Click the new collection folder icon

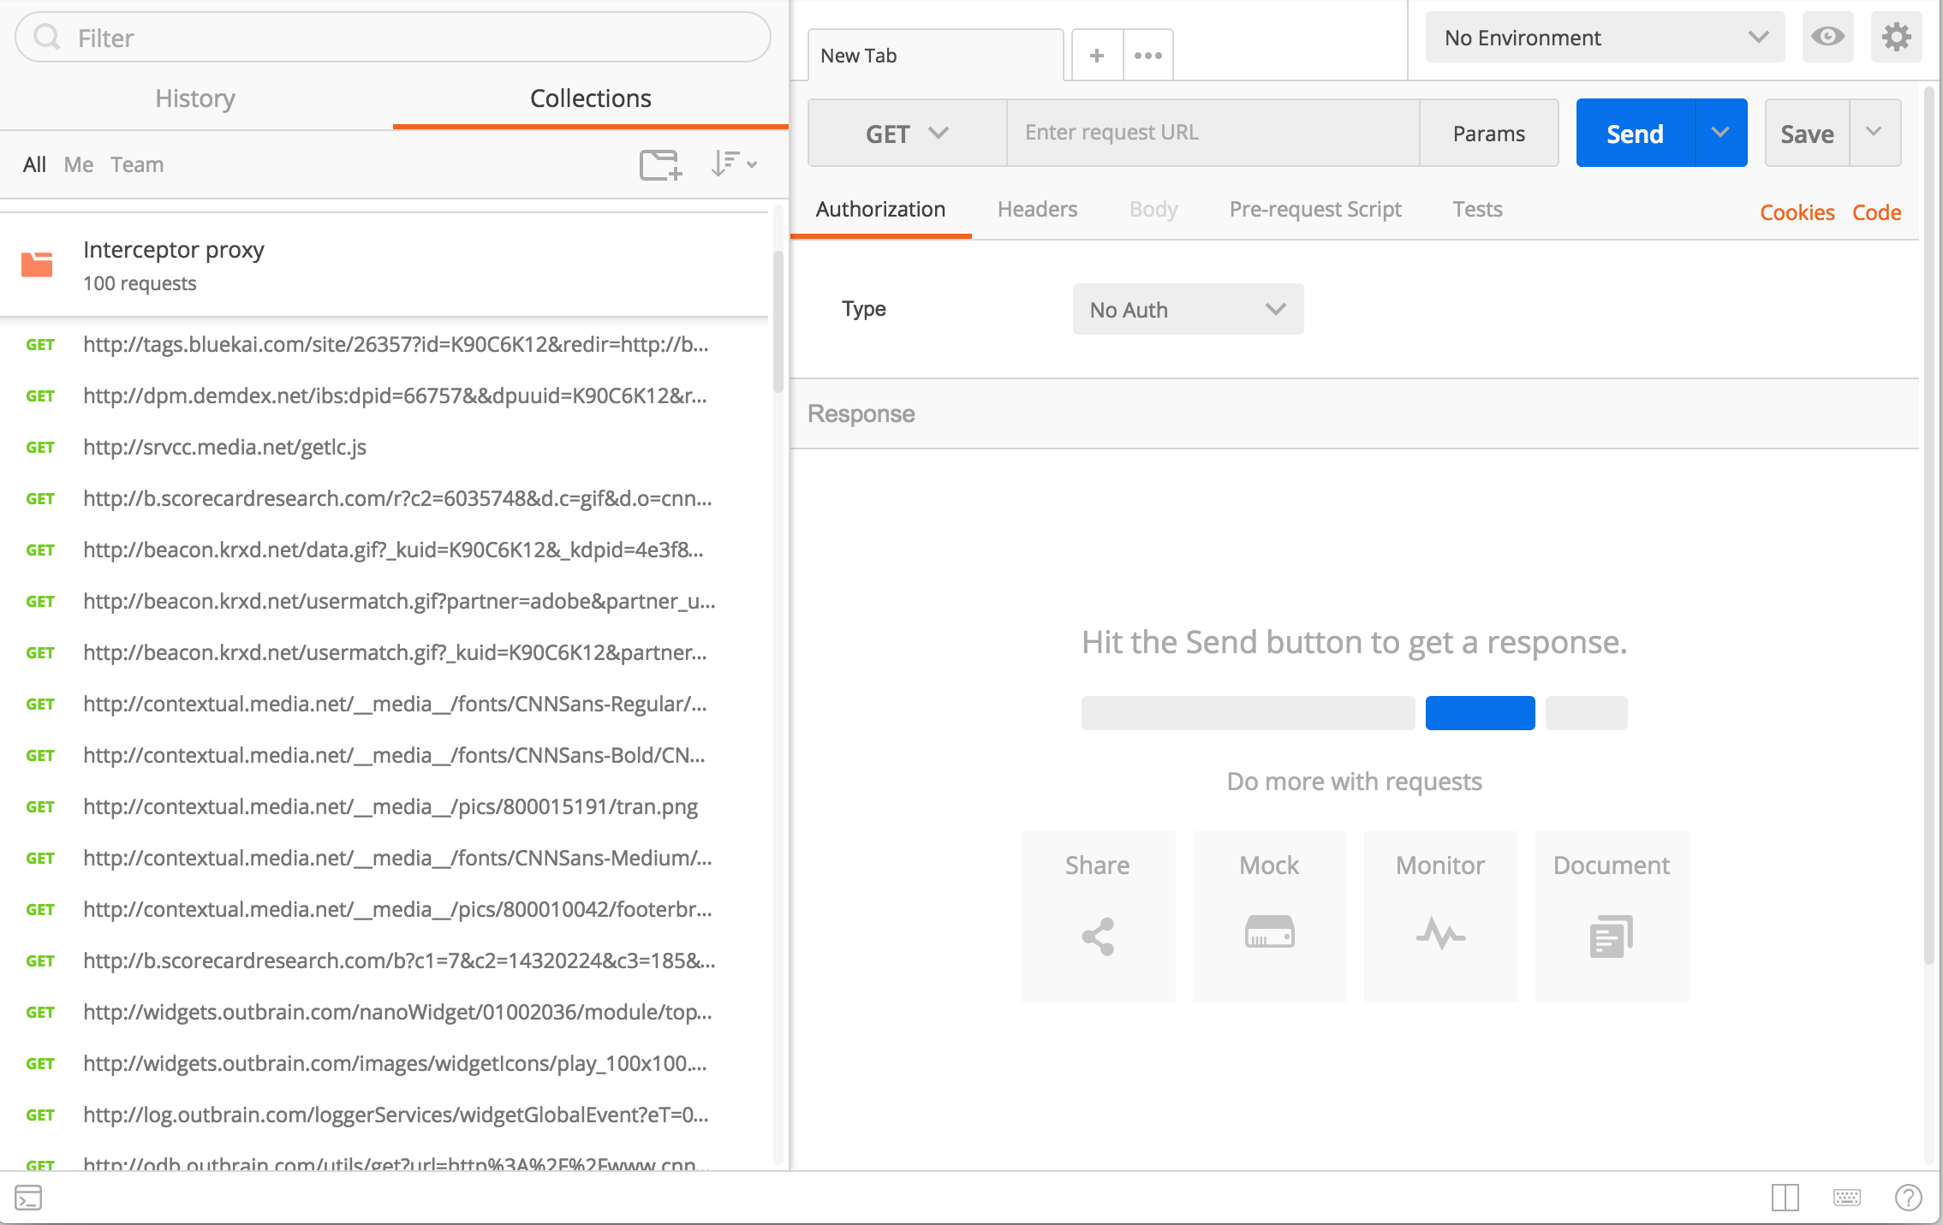(660, 164)
